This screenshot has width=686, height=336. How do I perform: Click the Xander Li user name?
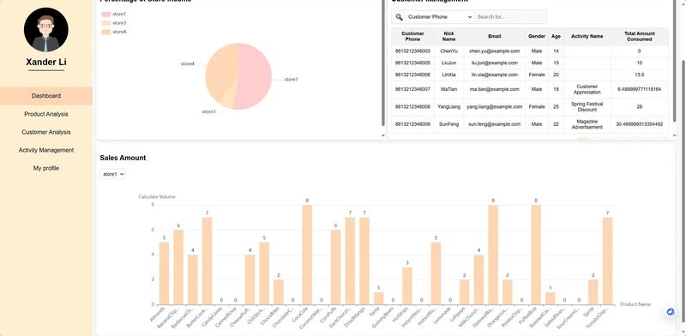(x=46, y=62)
